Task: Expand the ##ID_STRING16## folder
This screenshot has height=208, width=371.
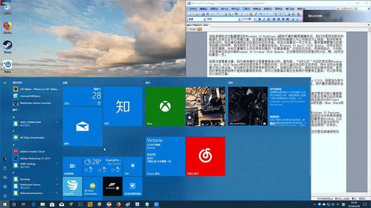Action: pos(36,123)
